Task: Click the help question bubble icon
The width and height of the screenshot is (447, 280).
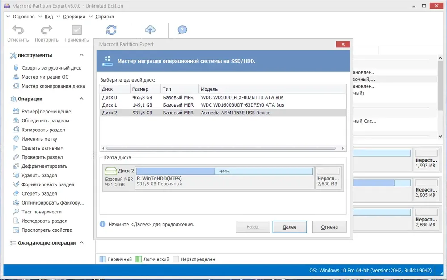Action: click(x=182, y=29)
